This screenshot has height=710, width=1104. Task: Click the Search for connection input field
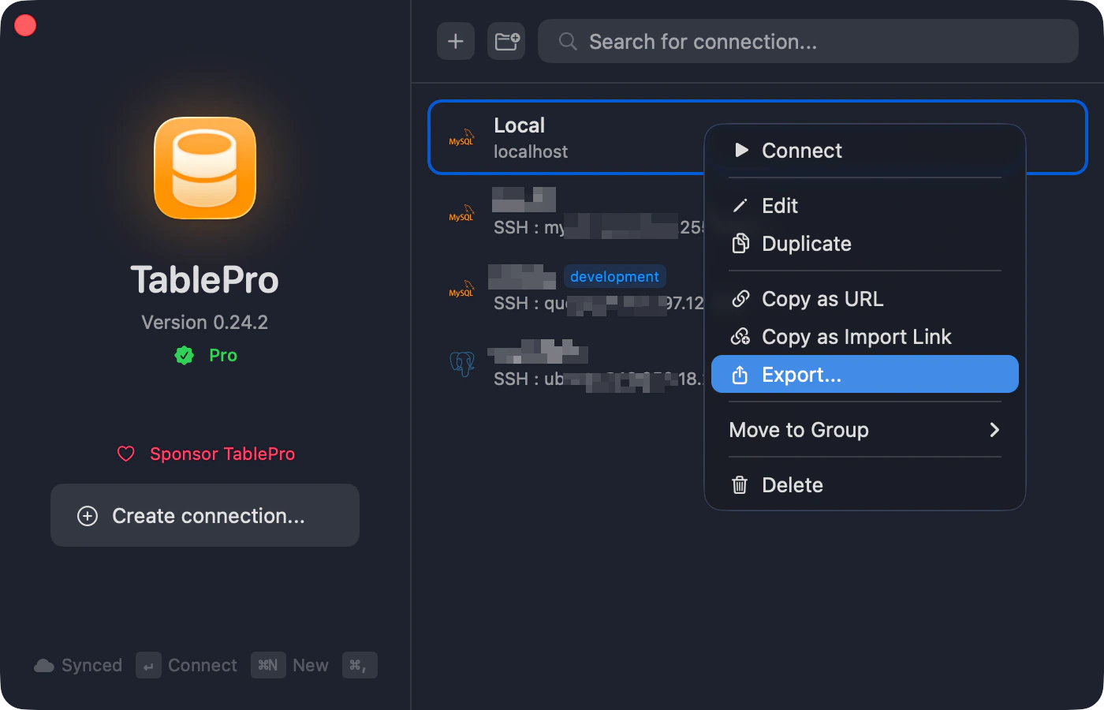789,41
